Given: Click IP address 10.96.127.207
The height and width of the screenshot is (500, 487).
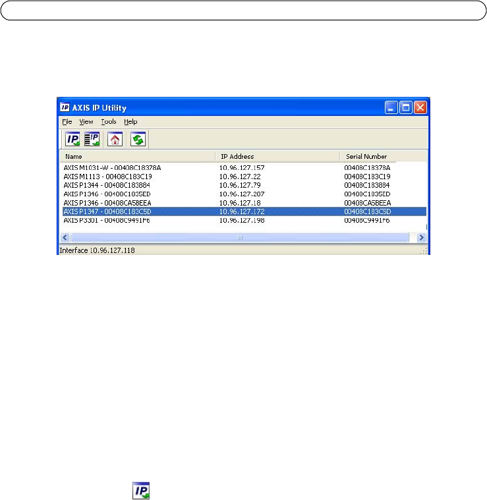Looking at the screenshot, I should pos(242,194).
